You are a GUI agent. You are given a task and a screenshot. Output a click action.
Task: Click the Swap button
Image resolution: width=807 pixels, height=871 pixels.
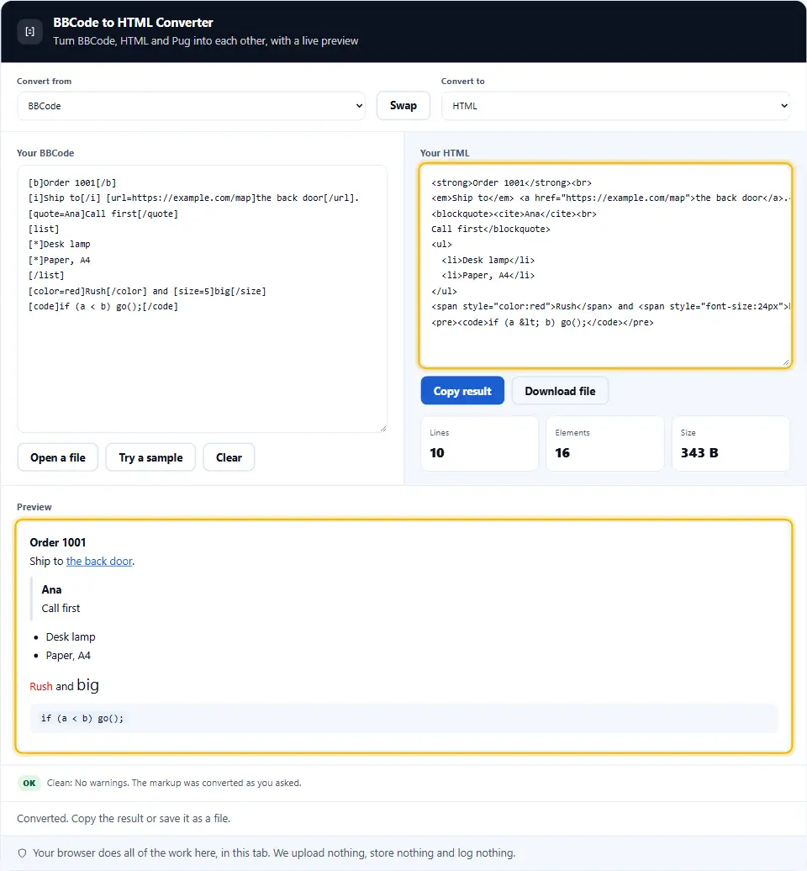click(x=403, y=106)
